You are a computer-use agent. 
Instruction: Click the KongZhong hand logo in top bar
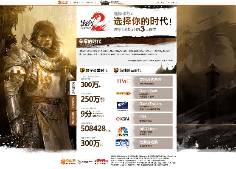(63, 2)
